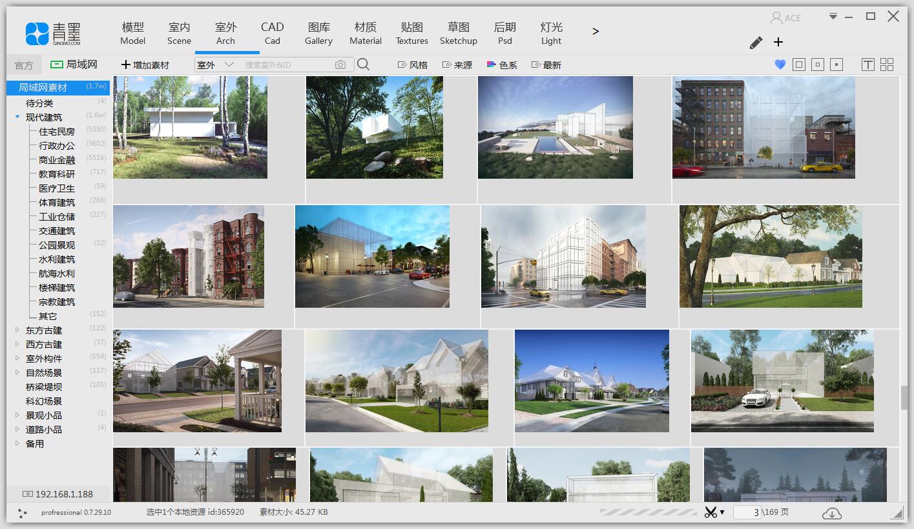
Task: Click the dots icon next to the version text
Action: [23, 513]
